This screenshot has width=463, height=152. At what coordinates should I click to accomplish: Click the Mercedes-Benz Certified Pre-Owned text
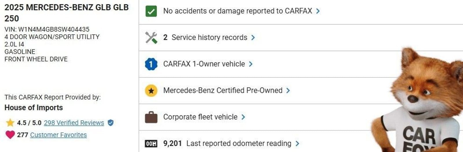(x=223, y=91)
